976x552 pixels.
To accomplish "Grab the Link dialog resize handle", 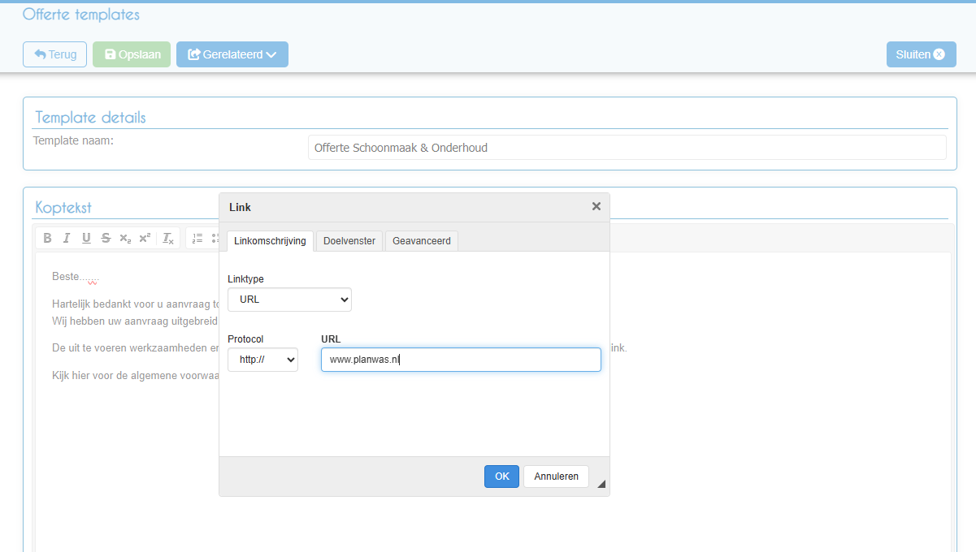I will coord(601,484).
